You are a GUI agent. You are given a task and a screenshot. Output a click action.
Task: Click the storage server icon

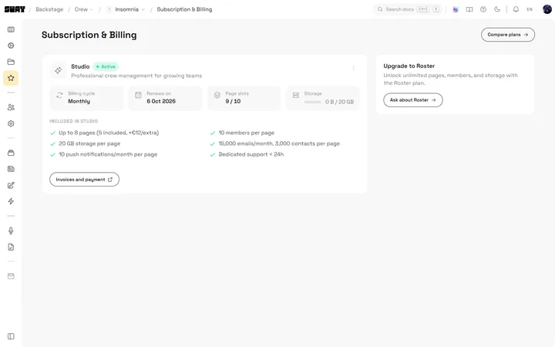[x=296, y=95]
